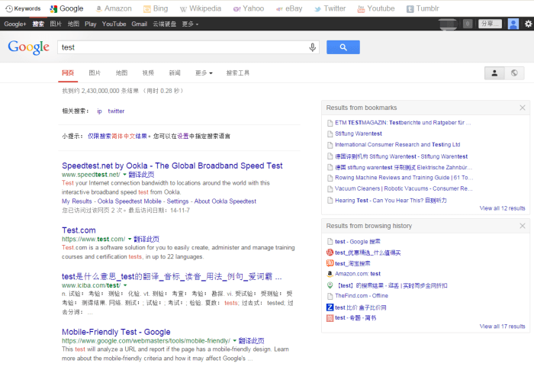Open Speedtest.net by Ookla result
Viewport: 534px width, 370px height.
[x=172, y=166]
